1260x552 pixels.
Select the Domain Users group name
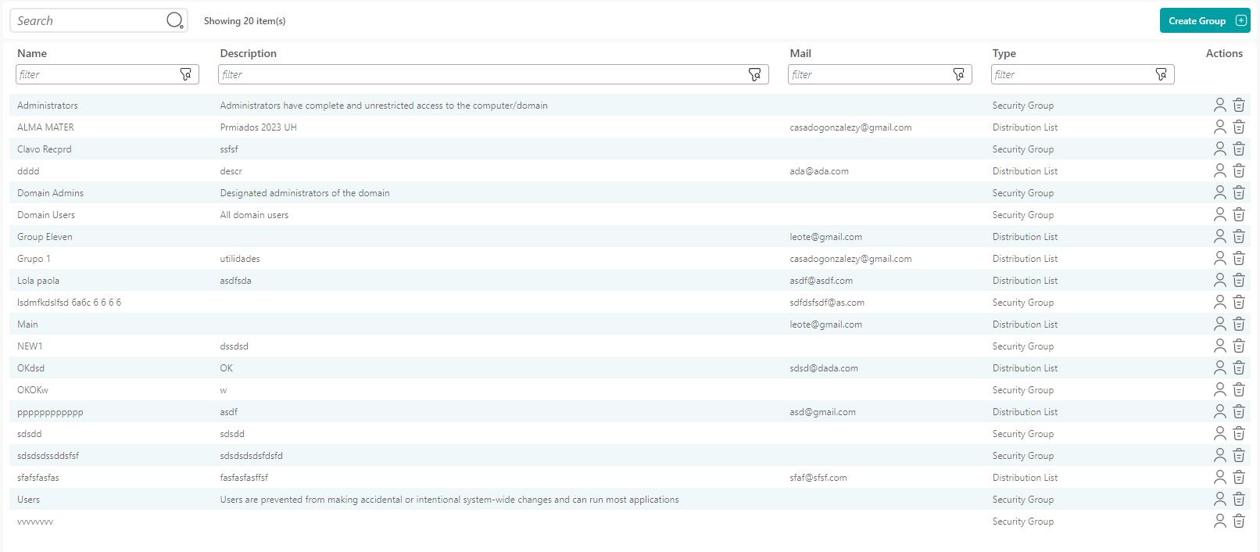tap(46, 215)
